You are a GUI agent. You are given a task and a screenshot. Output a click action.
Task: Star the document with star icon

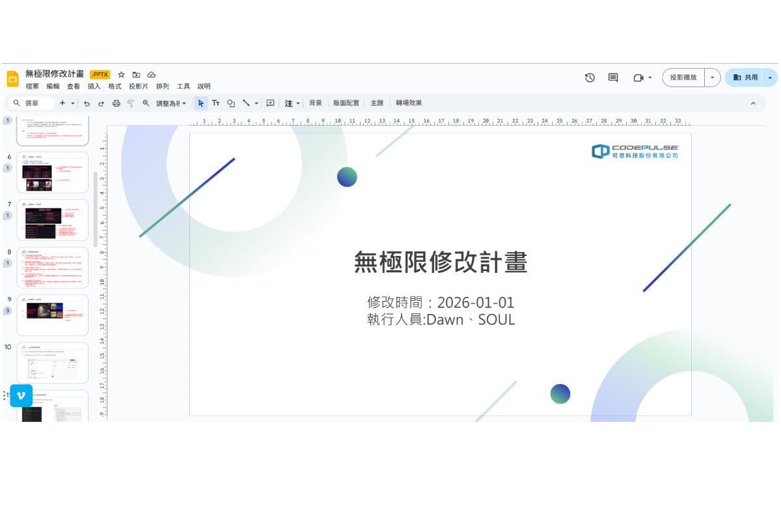point(121,75)
